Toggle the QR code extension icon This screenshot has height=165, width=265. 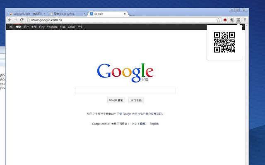(x=238, y=20)
